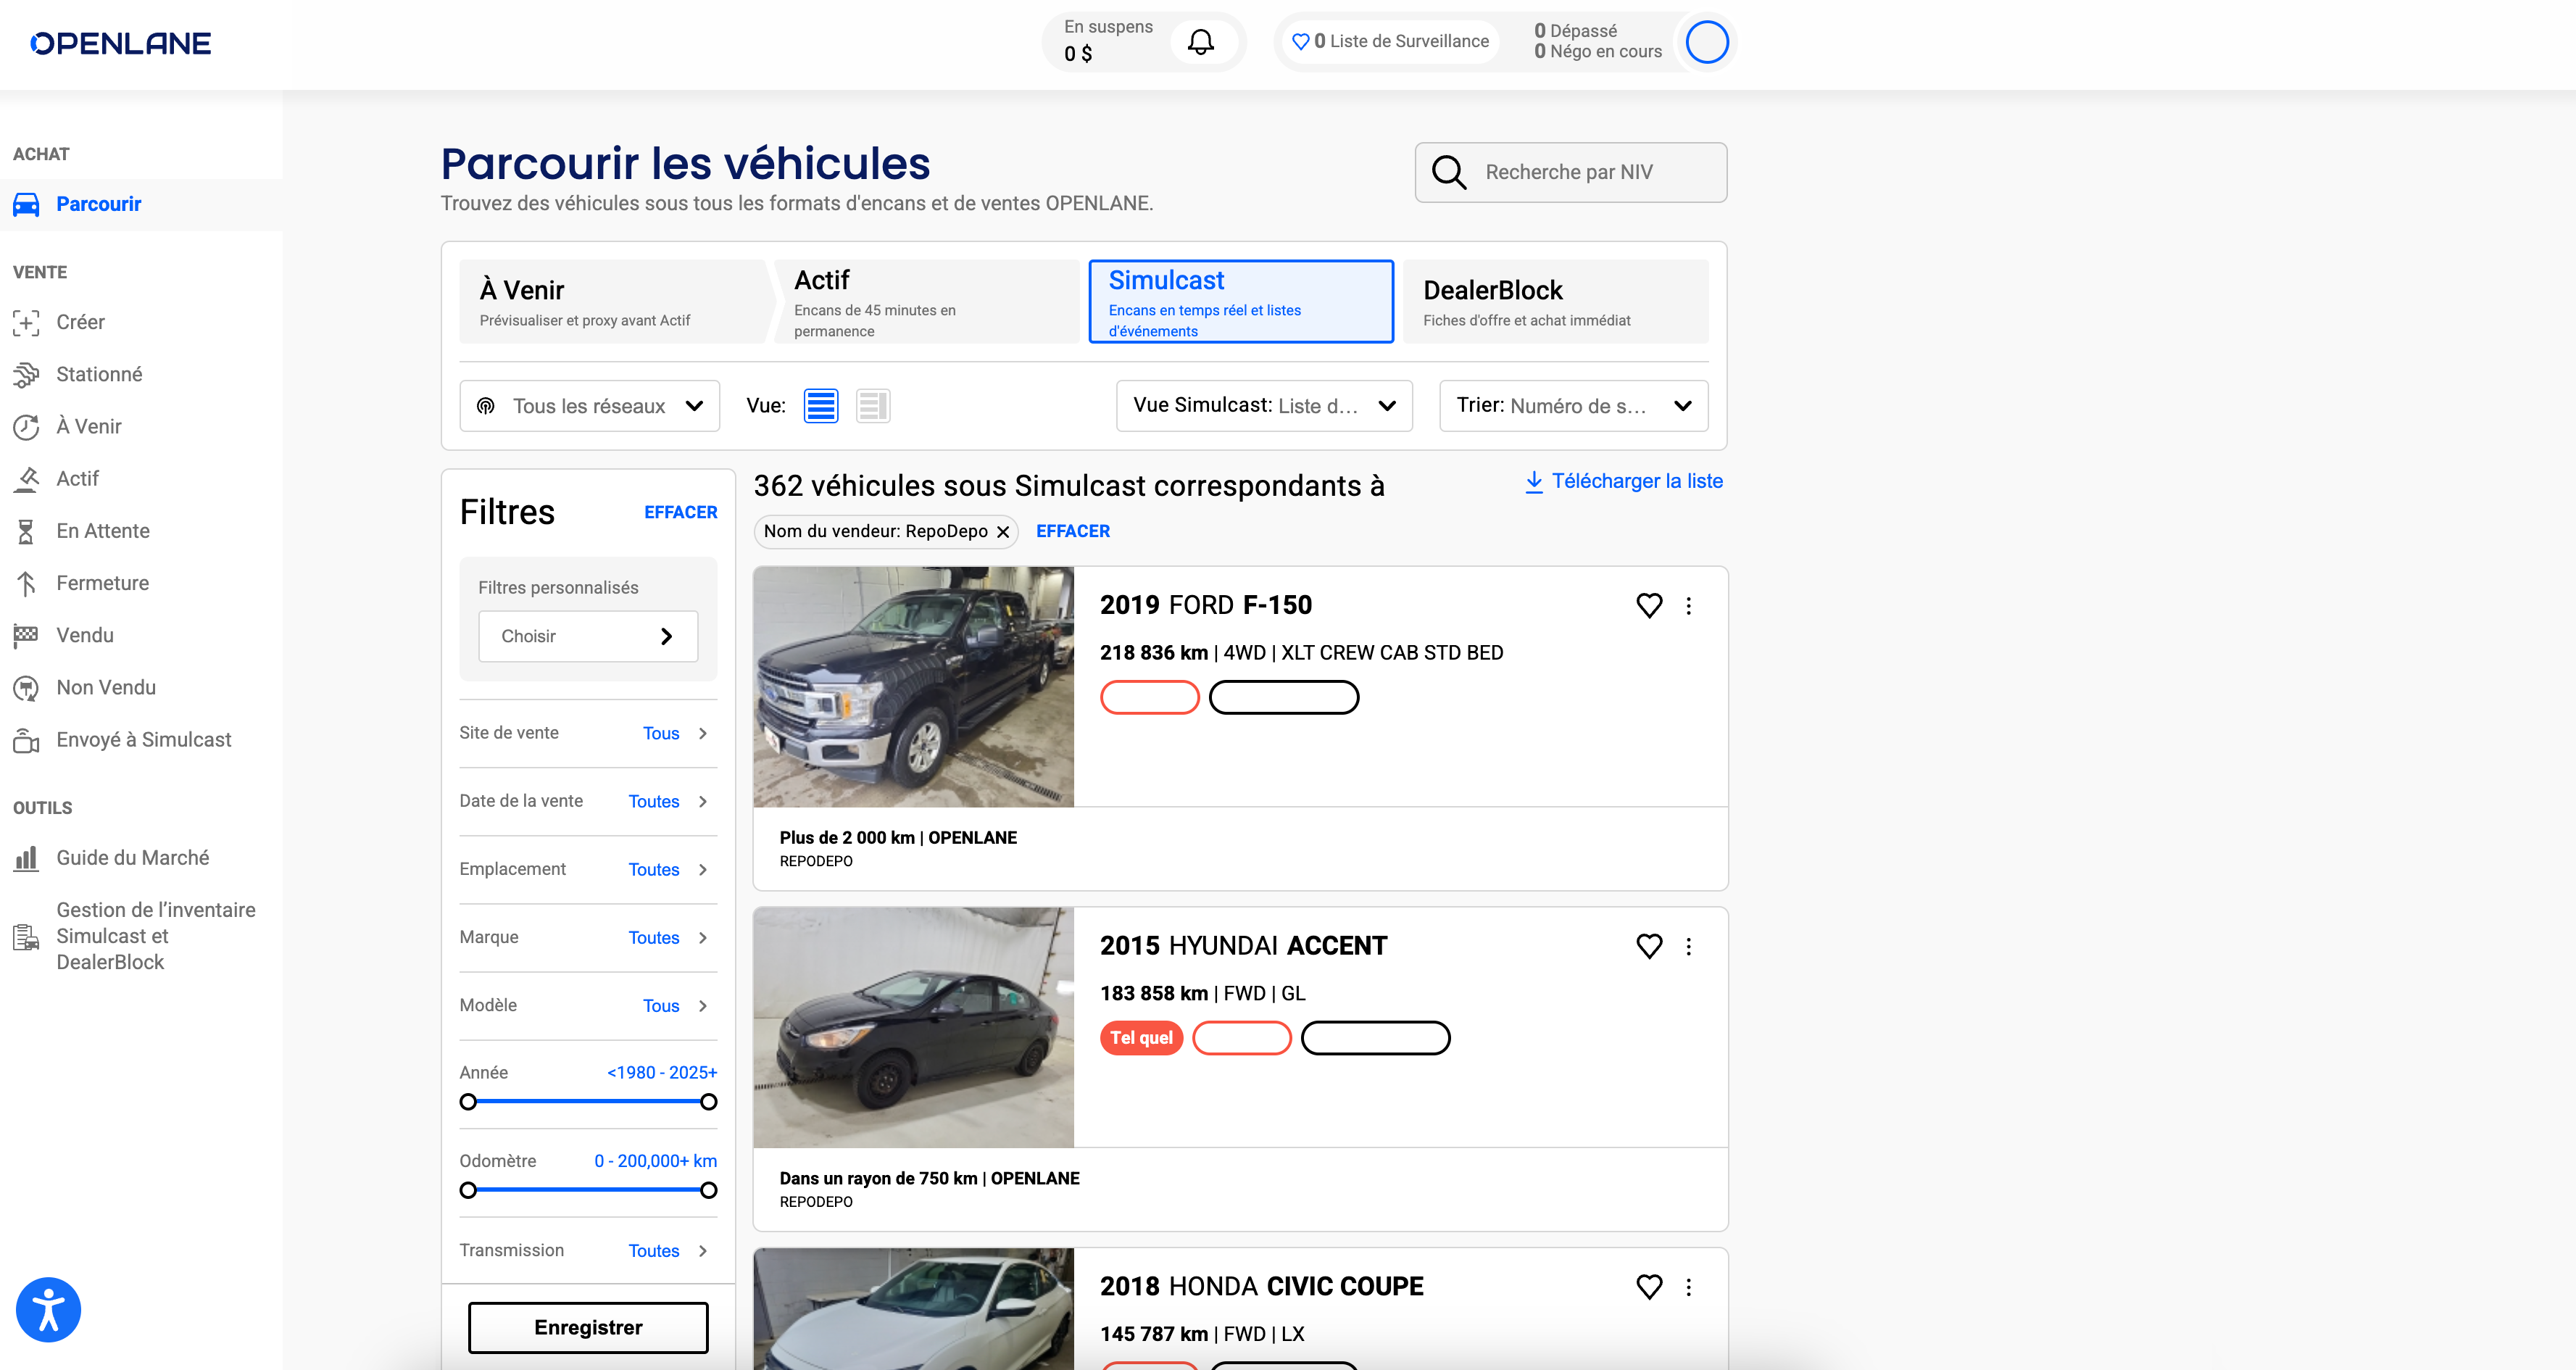Click the Stationné sidebar icon

point(26,374)
